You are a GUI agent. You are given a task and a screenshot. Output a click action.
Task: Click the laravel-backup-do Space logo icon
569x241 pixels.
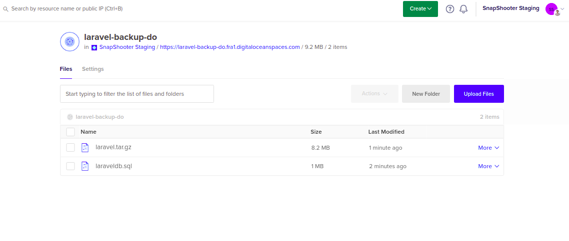[x=69, y=41]
